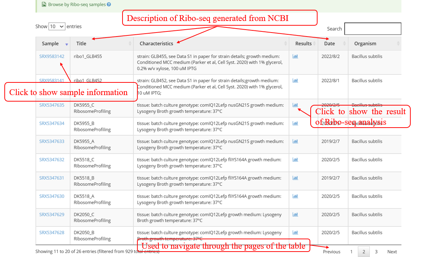Image resolution: width=431 pixels, height=257 pixels.
Task: Focus the Search input field
Action: tap(373, 29)
